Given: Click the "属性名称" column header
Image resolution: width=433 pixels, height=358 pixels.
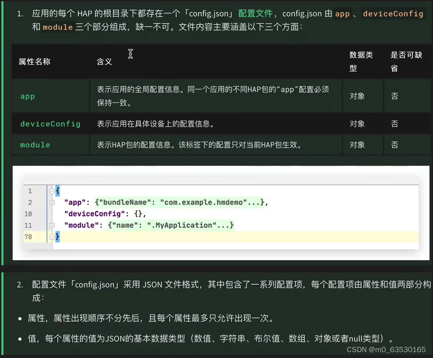Looking at the screenshot, I should pyautogui.click(x=35, y=61).
